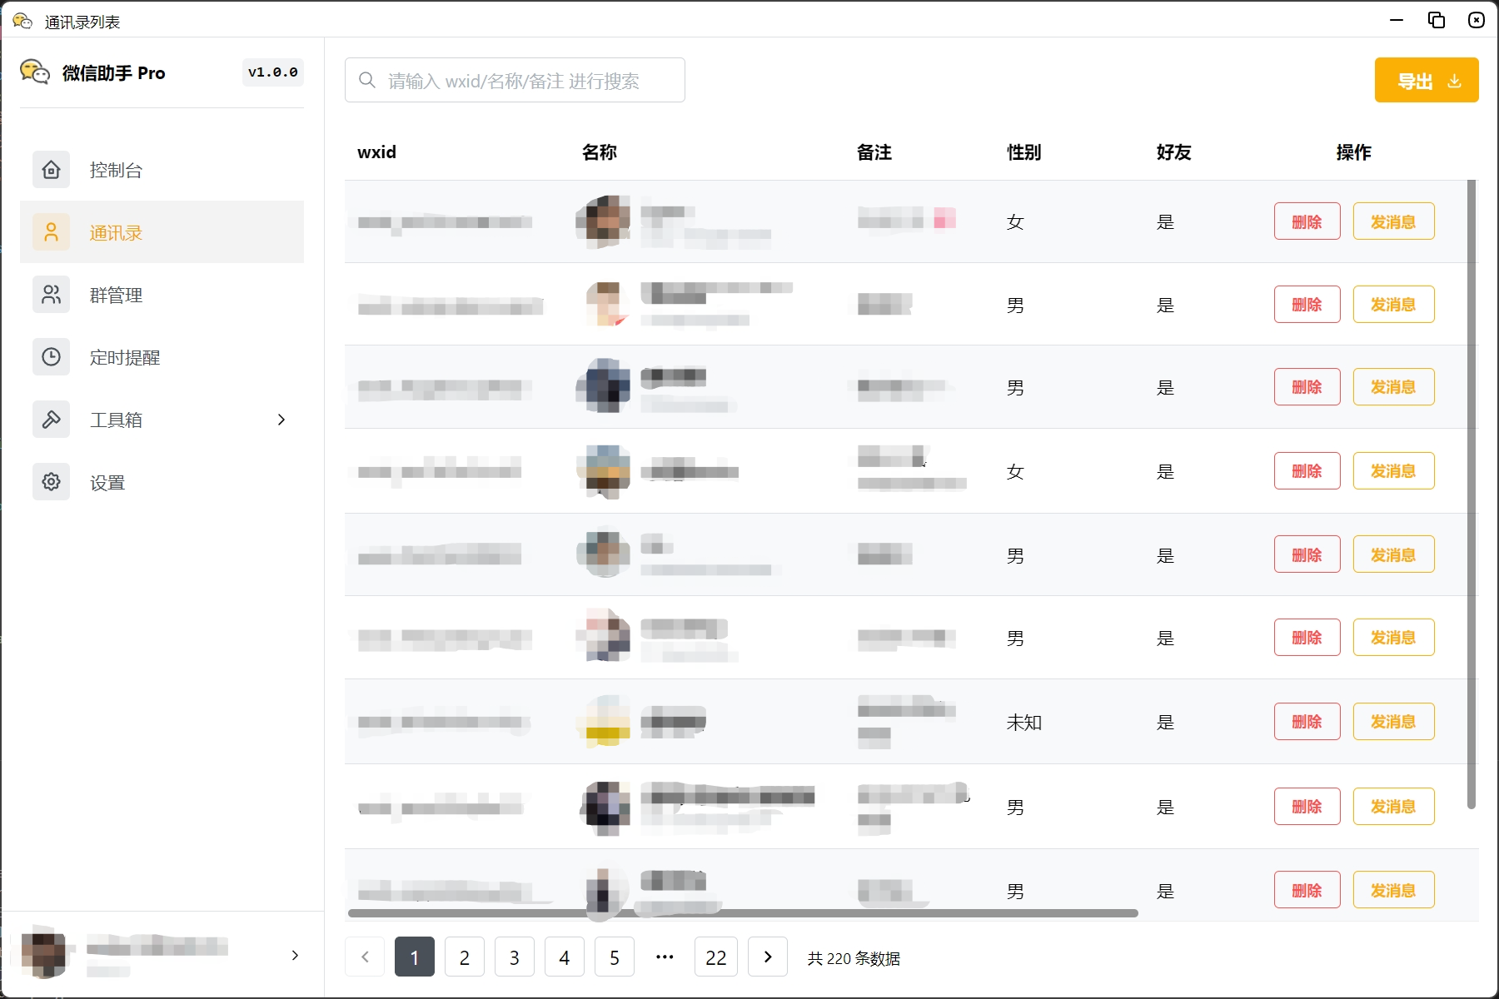
Task: Expand the user profile chevron at bottom-left
Action: coord(295,956)
